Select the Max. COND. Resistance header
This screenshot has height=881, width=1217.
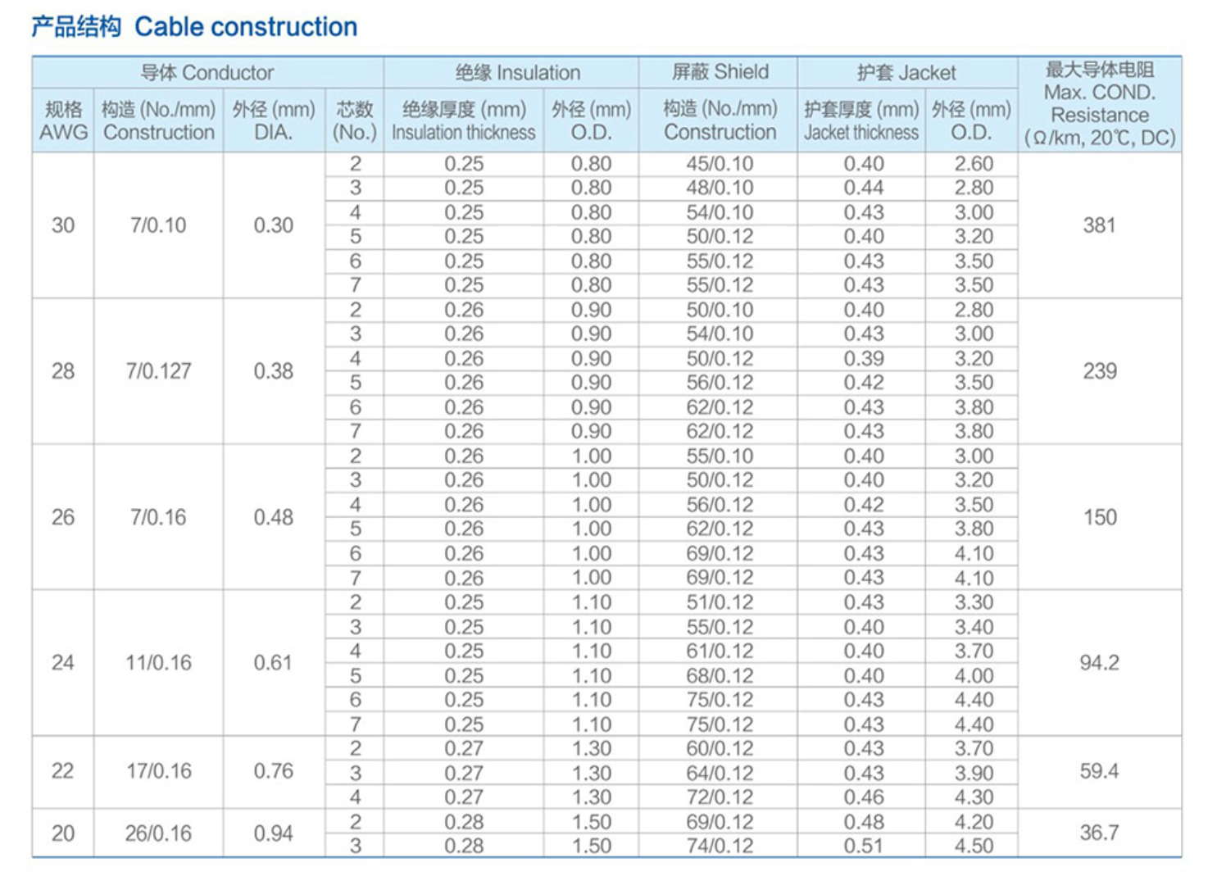[x=1099, y=103]
